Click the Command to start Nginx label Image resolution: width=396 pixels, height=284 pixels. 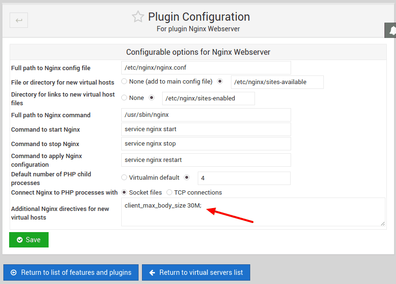45,130
